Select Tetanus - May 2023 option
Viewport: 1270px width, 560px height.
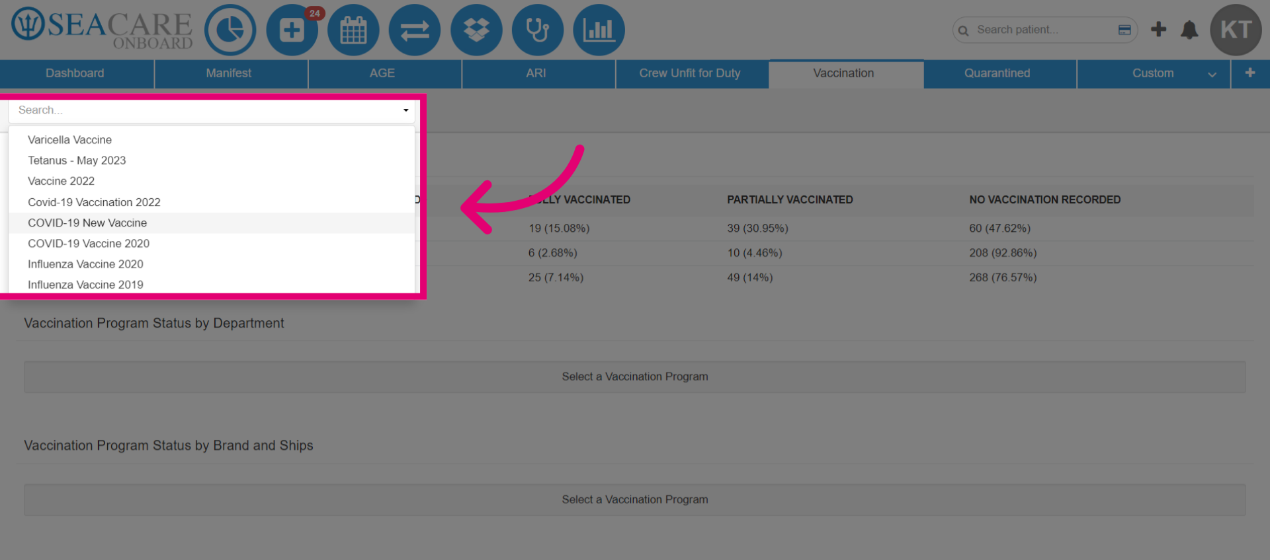212,160
